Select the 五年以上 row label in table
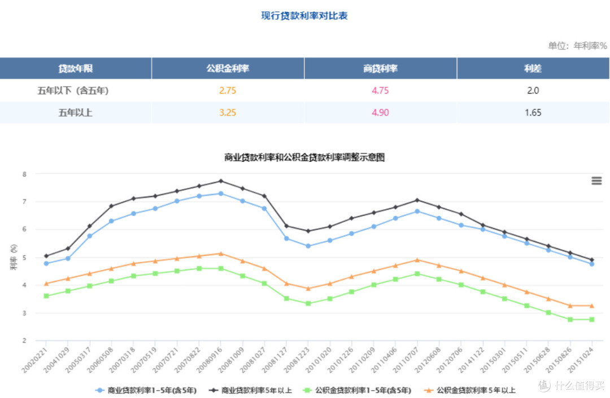 tap(76, 113)
